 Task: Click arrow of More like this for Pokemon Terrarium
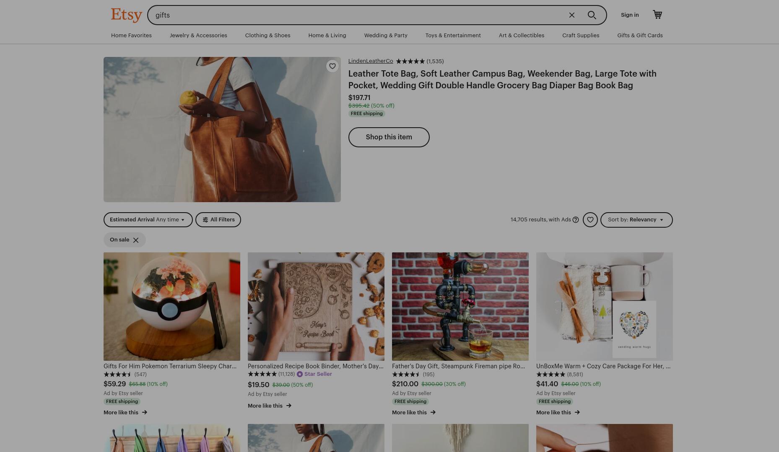click(x=145, y=413)
